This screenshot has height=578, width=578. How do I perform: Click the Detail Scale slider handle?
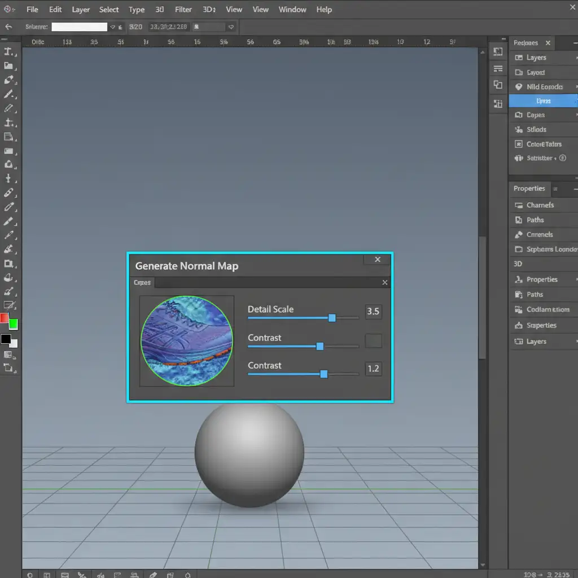point(332,318)
